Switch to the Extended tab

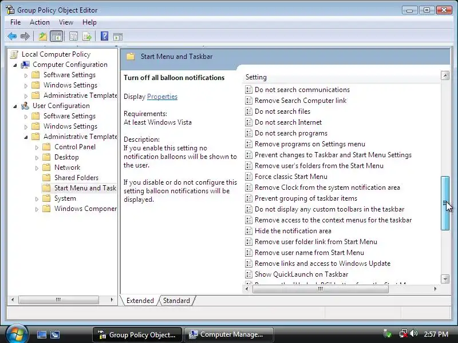pyautogui.click(x=140, y=301)
